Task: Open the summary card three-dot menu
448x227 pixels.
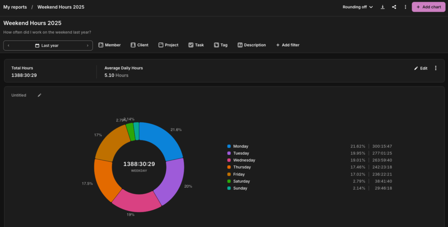Action: (x=435, y=68)
